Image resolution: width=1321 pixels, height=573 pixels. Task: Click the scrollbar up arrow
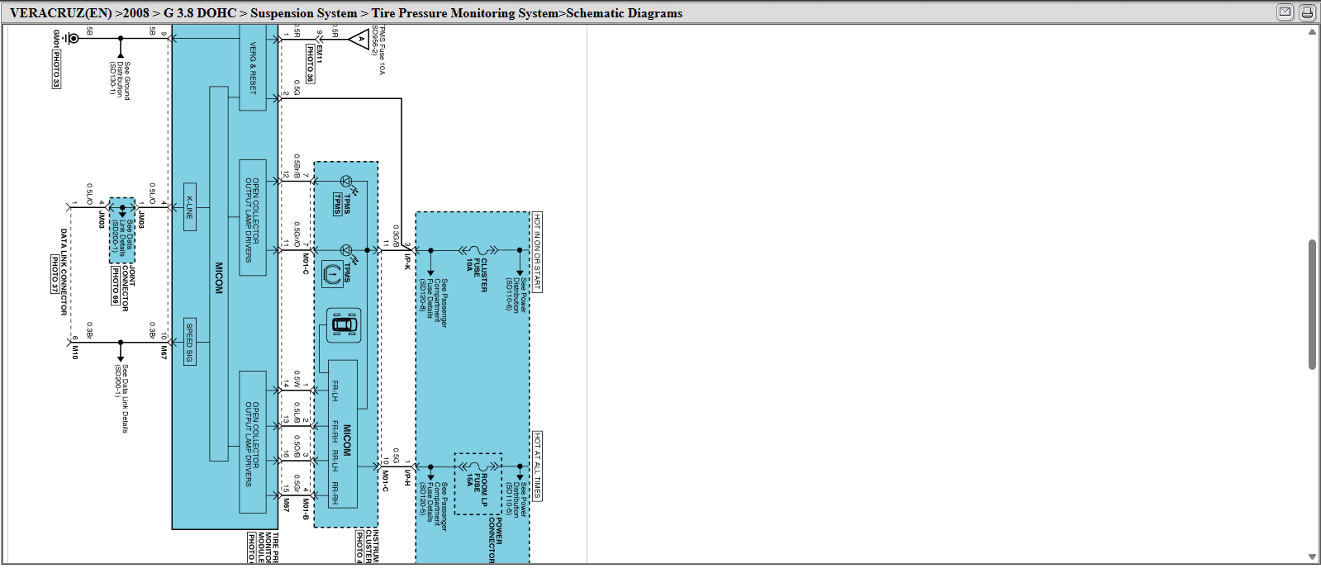(x=1312, y=32)
